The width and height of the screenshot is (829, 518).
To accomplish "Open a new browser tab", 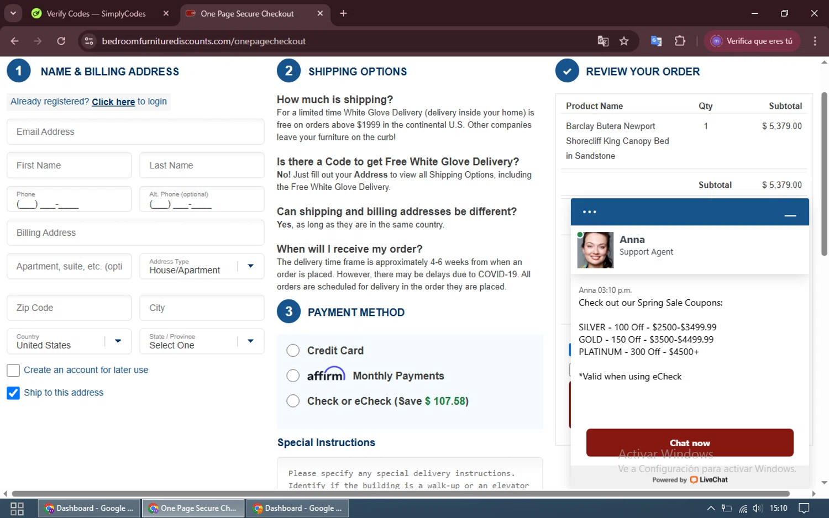I will click(x=343, y=13).
